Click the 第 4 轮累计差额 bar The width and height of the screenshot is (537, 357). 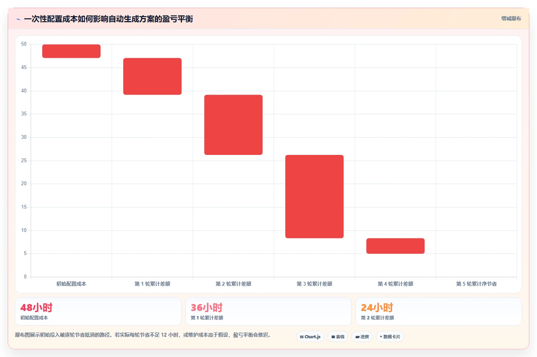click(395, 246)
